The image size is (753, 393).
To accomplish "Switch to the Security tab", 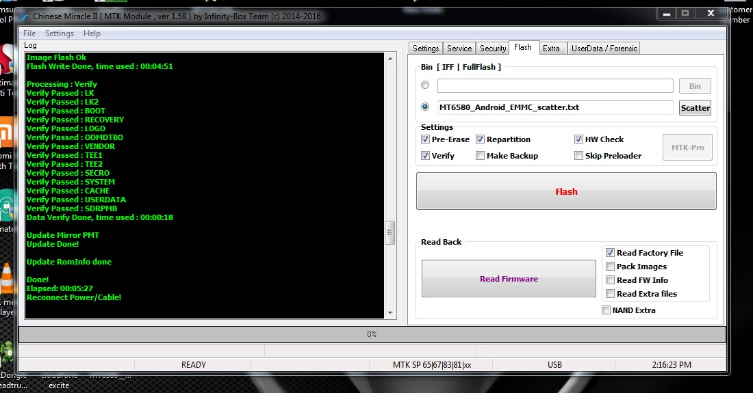I will (x=493, y=49).
